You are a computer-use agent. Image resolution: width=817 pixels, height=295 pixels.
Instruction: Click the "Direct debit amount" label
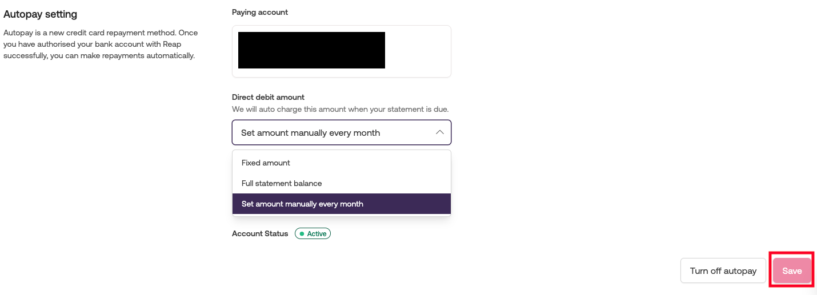[x=268, y=97]
